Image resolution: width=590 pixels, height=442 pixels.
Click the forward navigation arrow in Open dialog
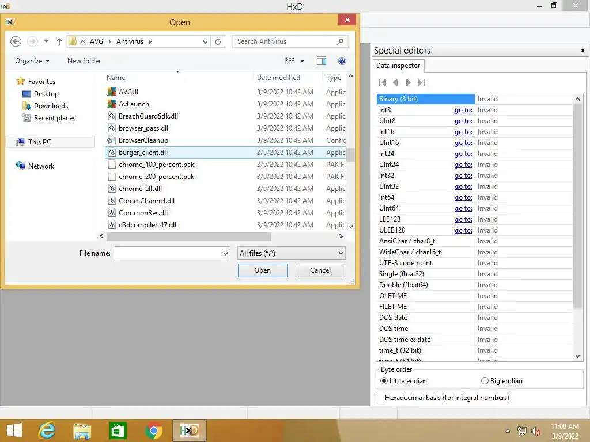pos(32,41)
